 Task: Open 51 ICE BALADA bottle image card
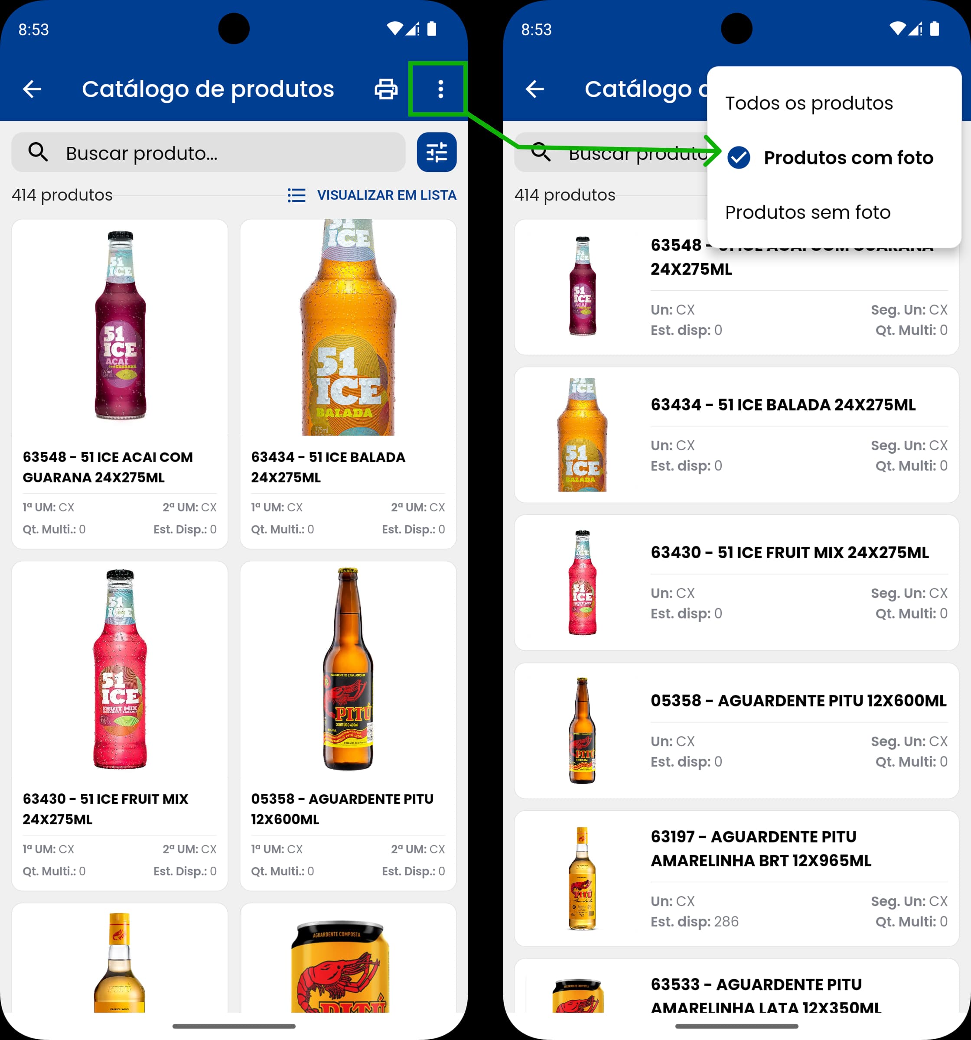click(x=348, y=327)
